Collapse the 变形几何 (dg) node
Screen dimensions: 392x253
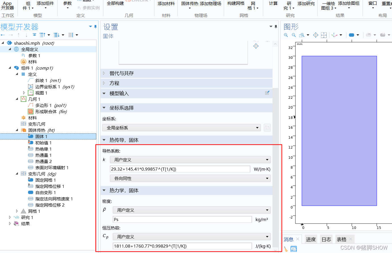pyautogui.click(x=17, y=174)
